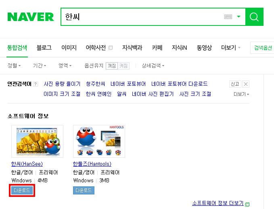274x209 pixels.
Task: Click the help question mark beside 연관검색어
Action: (x=36, y=84)
